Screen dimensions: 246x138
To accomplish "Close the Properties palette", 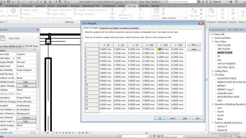I will click(38, 30).
